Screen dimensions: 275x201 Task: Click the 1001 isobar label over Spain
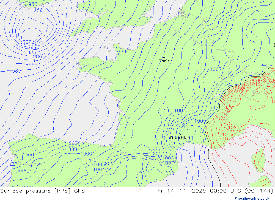tap(86, 161)
